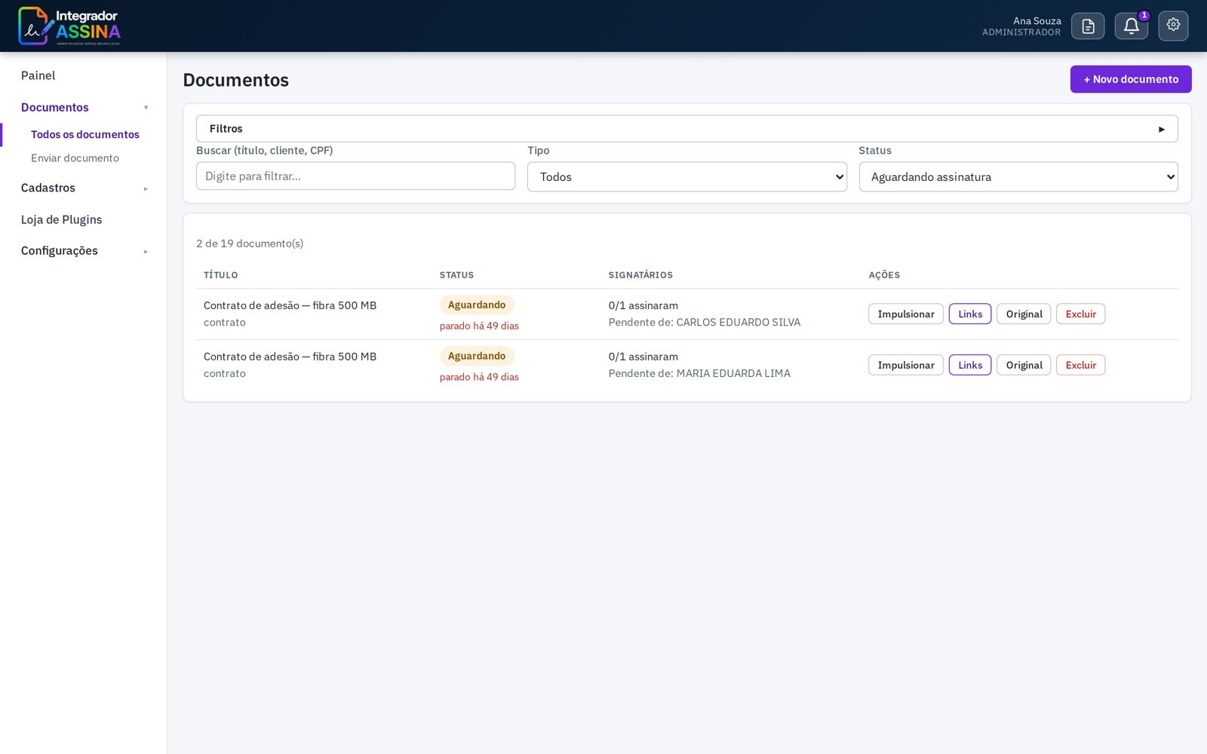The height and width of the screenshot is (754, 1207).
Task: Click Links for Maria Eduarda Lima's contract
Action: tap(970, 365)
